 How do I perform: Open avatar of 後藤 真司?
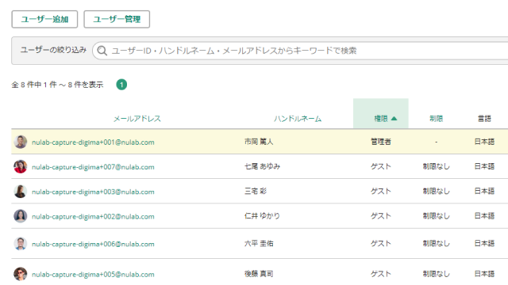pos(21,274)
